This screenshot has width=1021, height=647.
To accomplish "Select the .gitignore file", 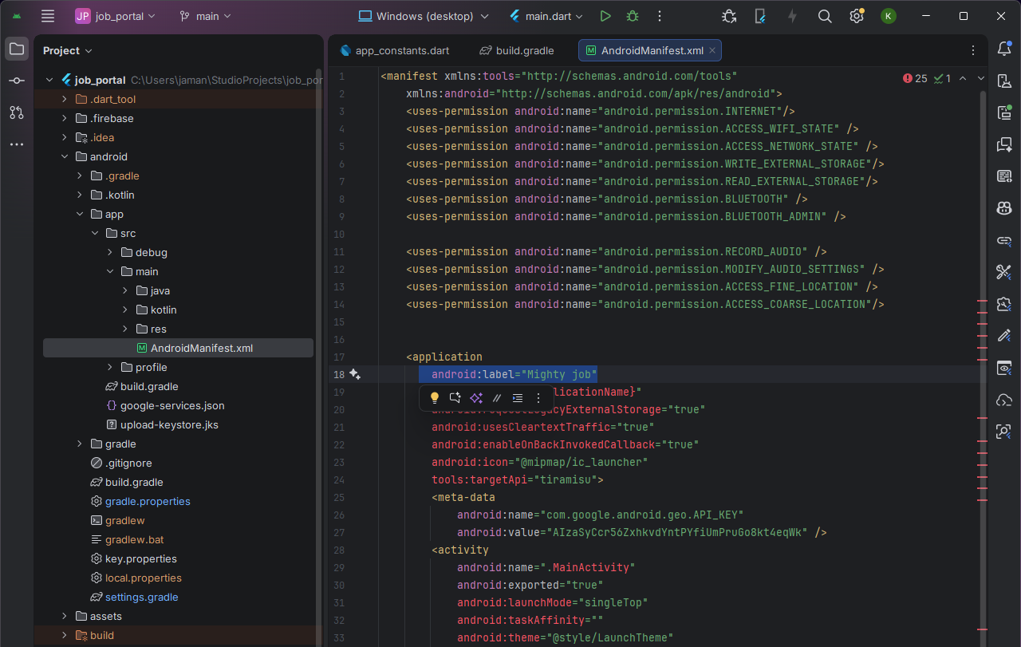I will (x=121, y=463).
